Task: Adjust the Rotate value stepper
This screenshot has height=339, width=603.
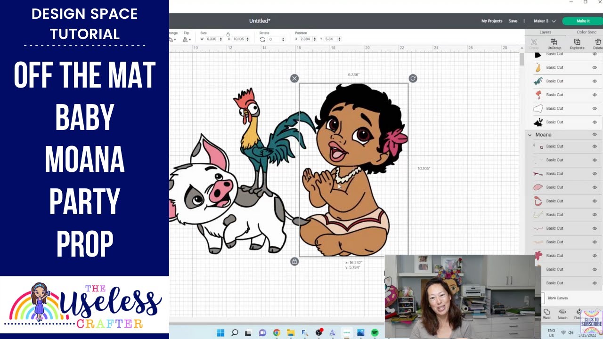Action: (283, 39)
